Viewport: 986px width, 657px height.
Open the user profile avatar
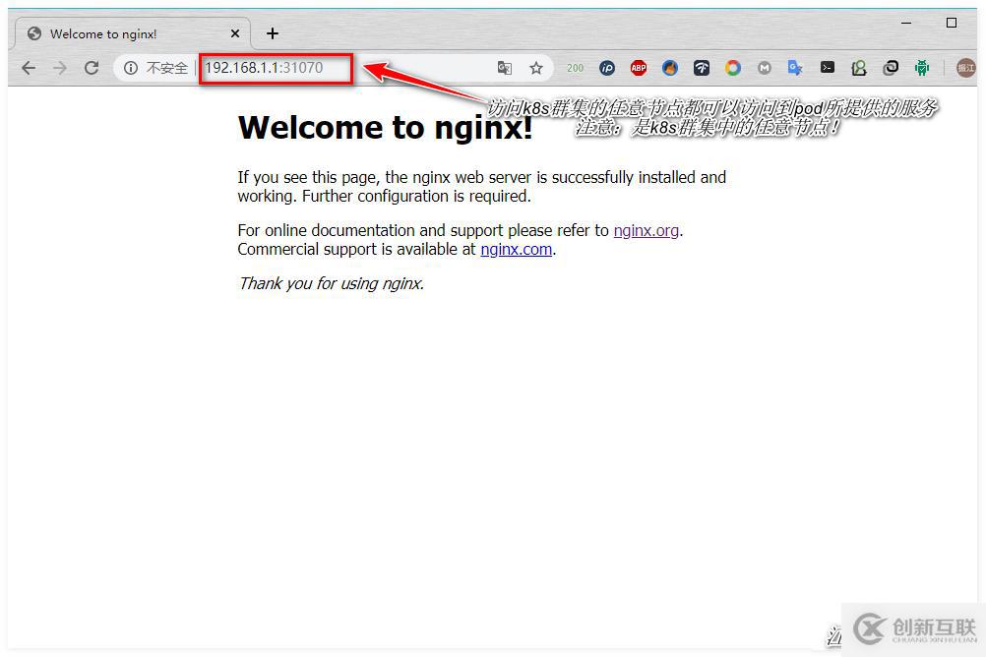point(966,68)
